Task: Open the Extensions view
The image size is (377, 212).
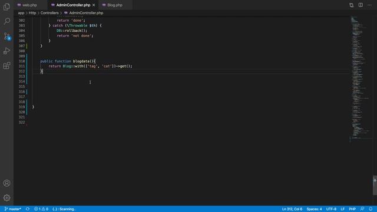Action: [6, 65]
